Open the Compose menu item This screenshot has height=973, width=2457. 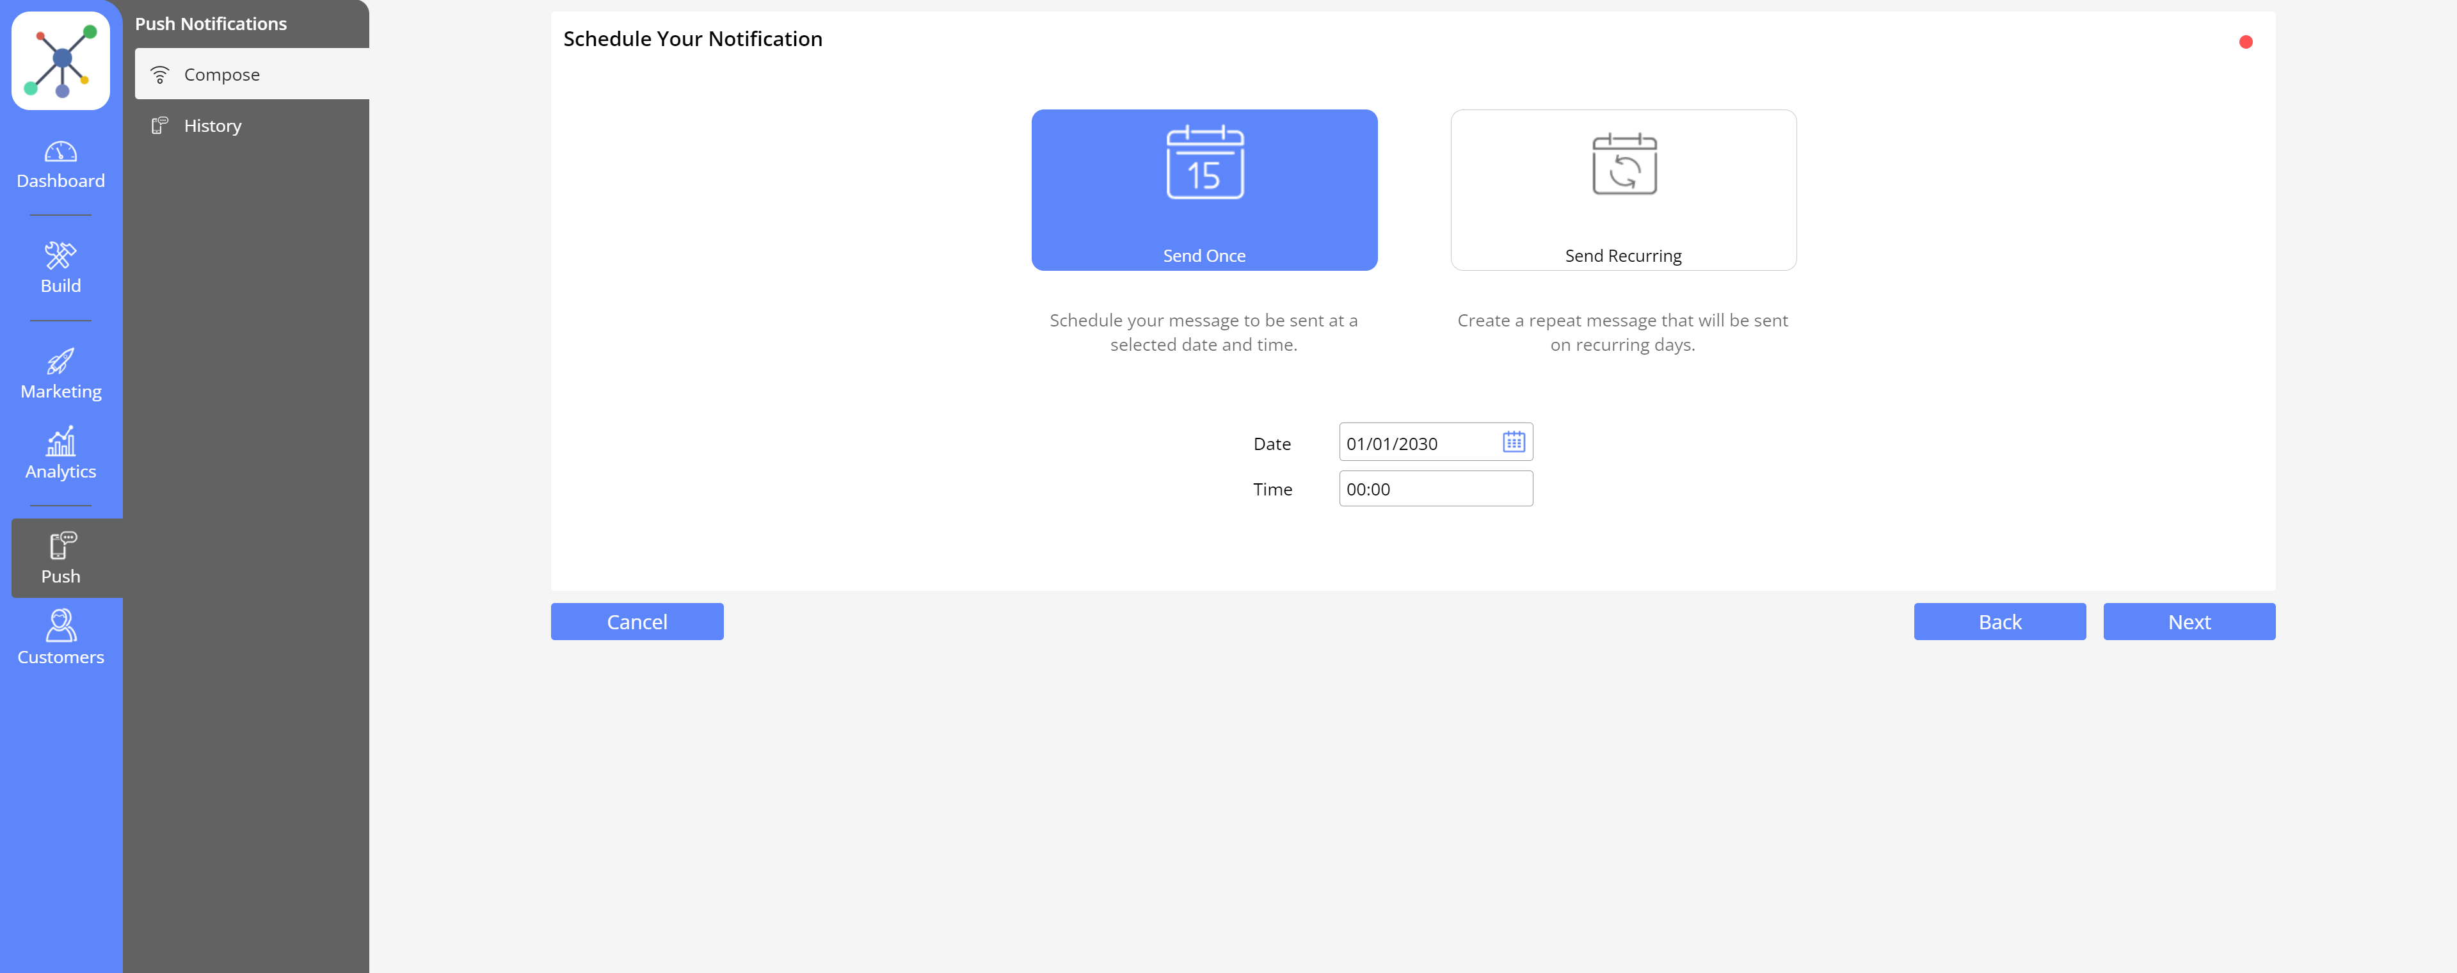click(251, 74)
